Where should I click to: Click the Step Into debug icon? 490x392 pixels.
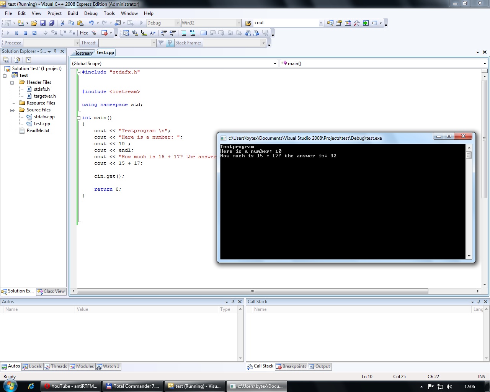coord(54,33)
